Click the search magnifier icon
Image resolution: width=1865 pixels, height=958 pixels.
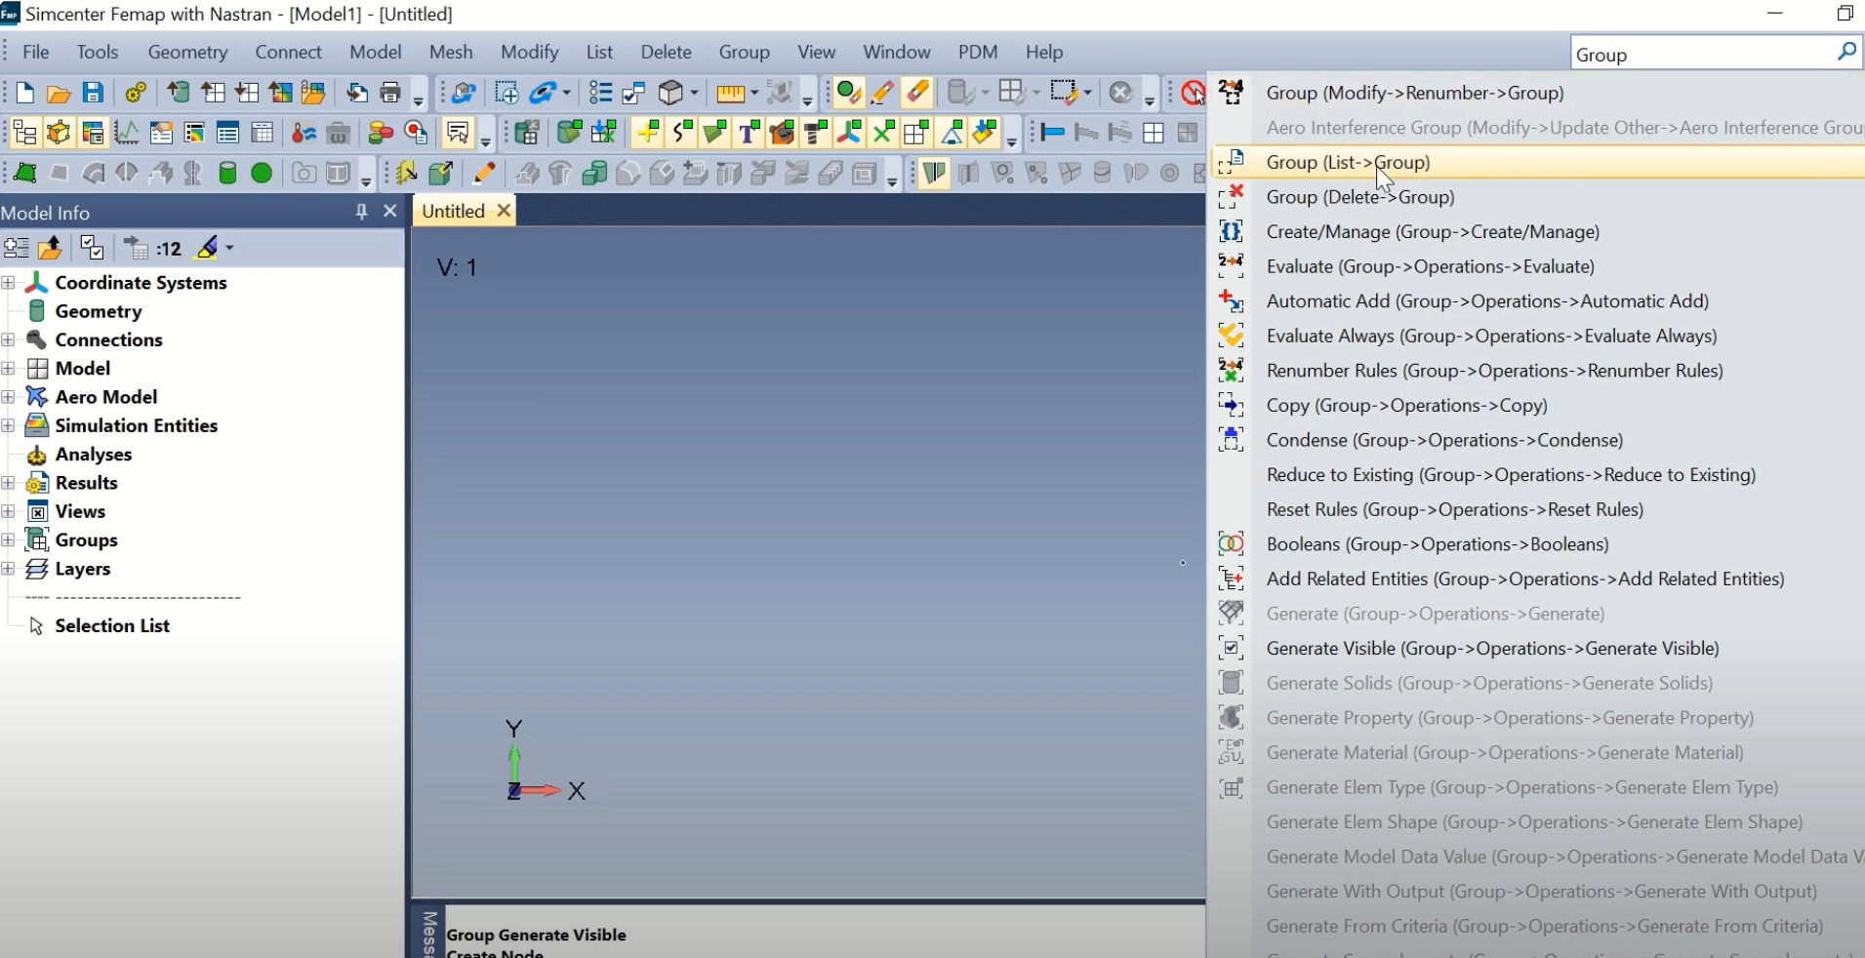coord(1846,53)
